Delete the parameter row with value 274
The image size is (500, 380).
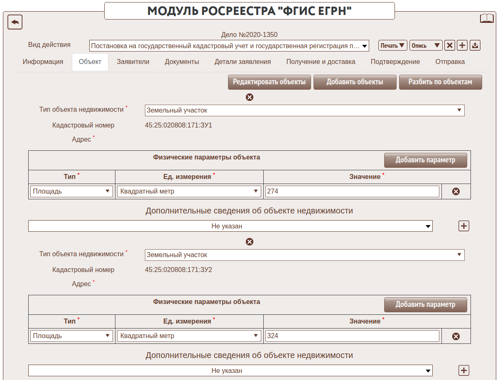click(456, 191)
